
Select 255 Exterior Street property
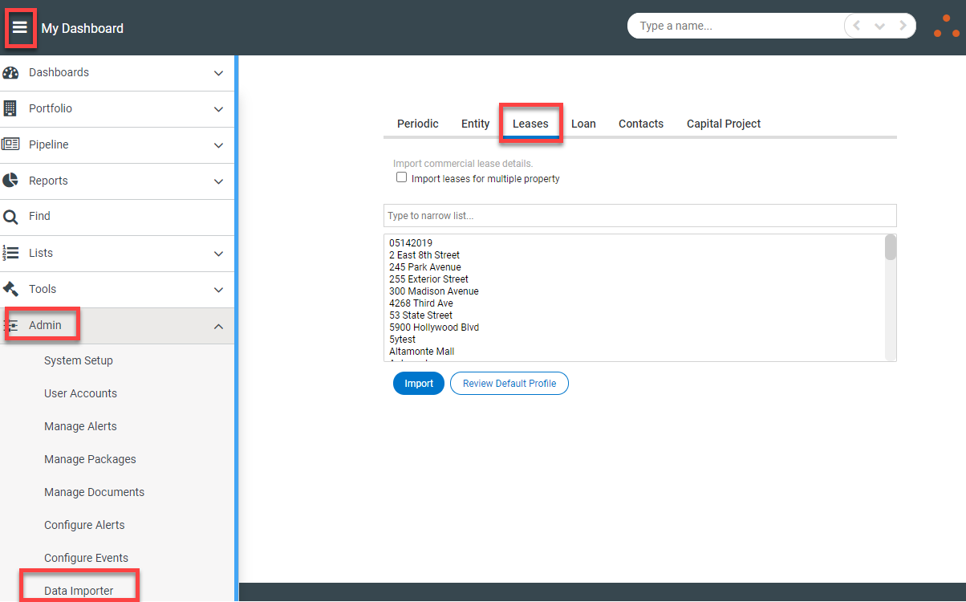point(428,279)
